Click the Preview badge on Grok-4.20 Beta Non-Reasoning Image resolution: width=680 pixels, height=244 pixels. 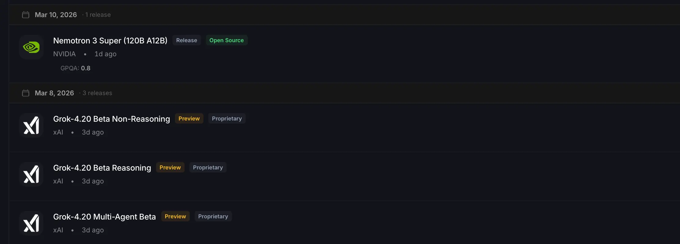point(189,119)
